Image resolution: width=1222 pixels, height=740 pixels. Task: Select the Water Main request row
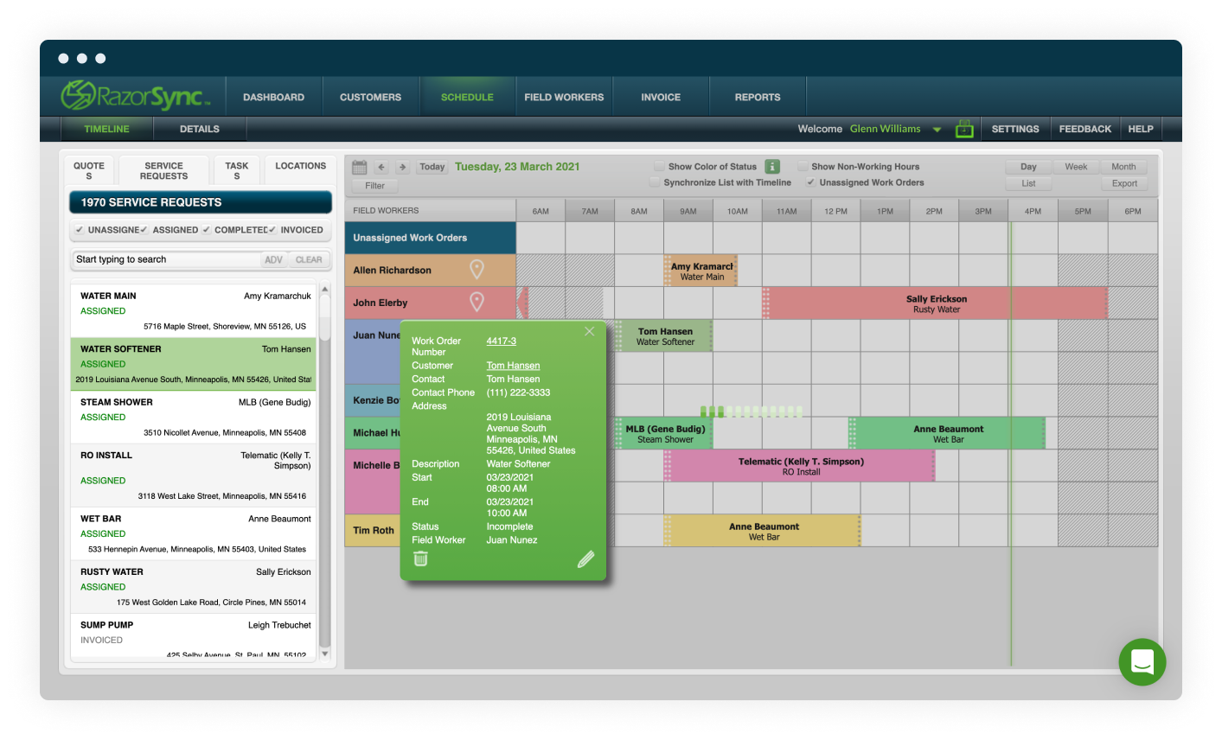(x=193, y=310)
